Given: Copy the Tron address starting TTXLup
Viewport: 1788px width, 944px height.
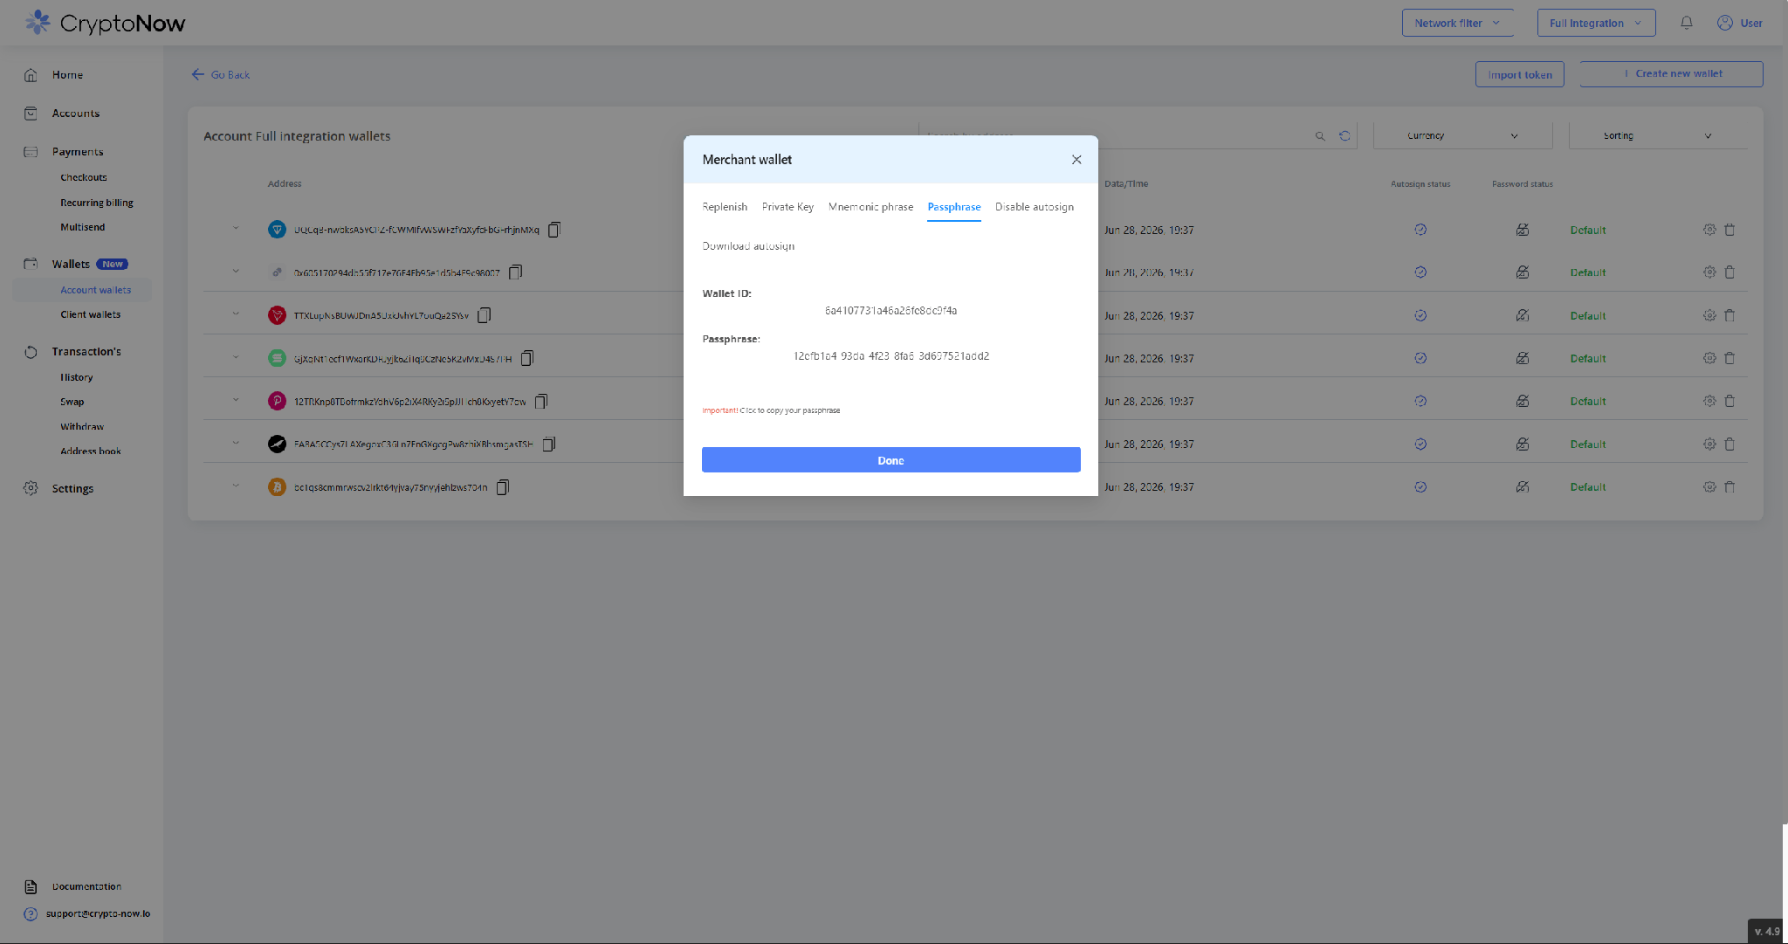Looking at the screenshot, I should tap(485, 315).
